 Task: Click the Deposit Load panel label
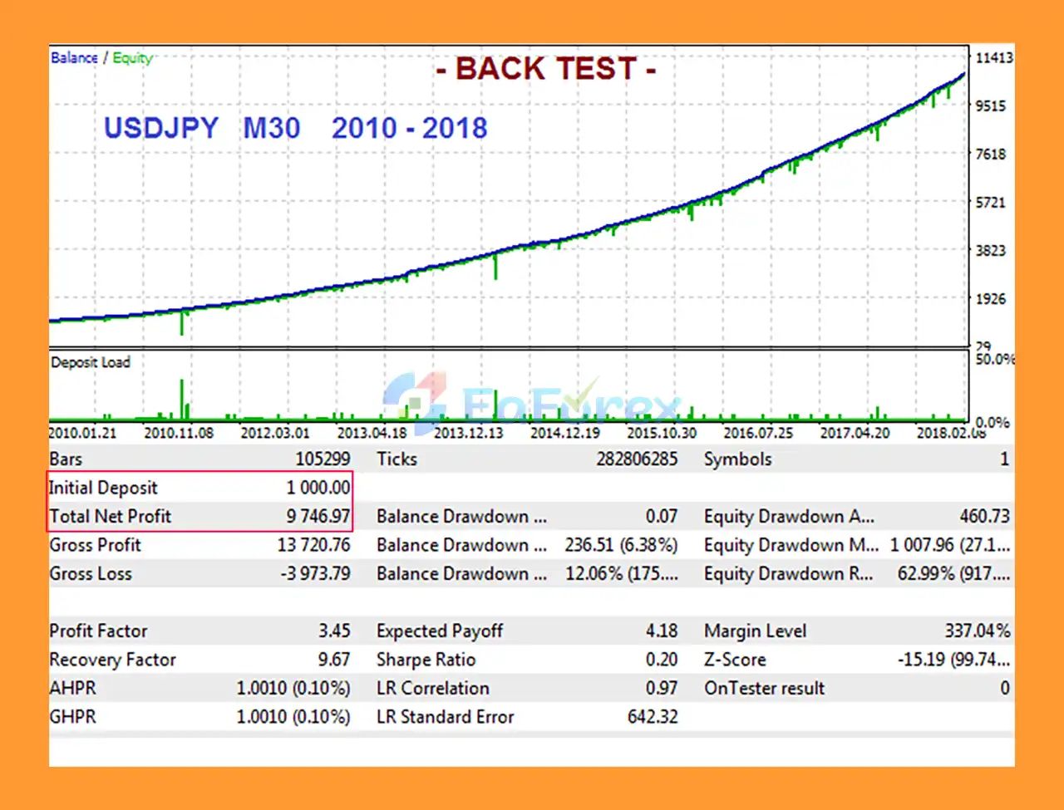click(91, 362)
